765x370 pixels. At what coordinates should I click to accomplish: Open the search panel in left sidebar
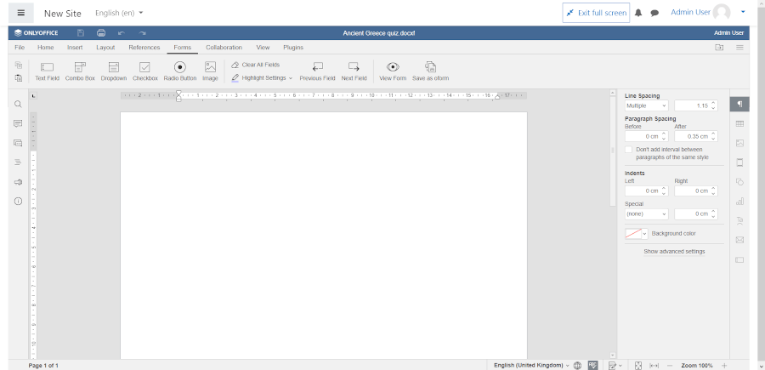[18, 105]
